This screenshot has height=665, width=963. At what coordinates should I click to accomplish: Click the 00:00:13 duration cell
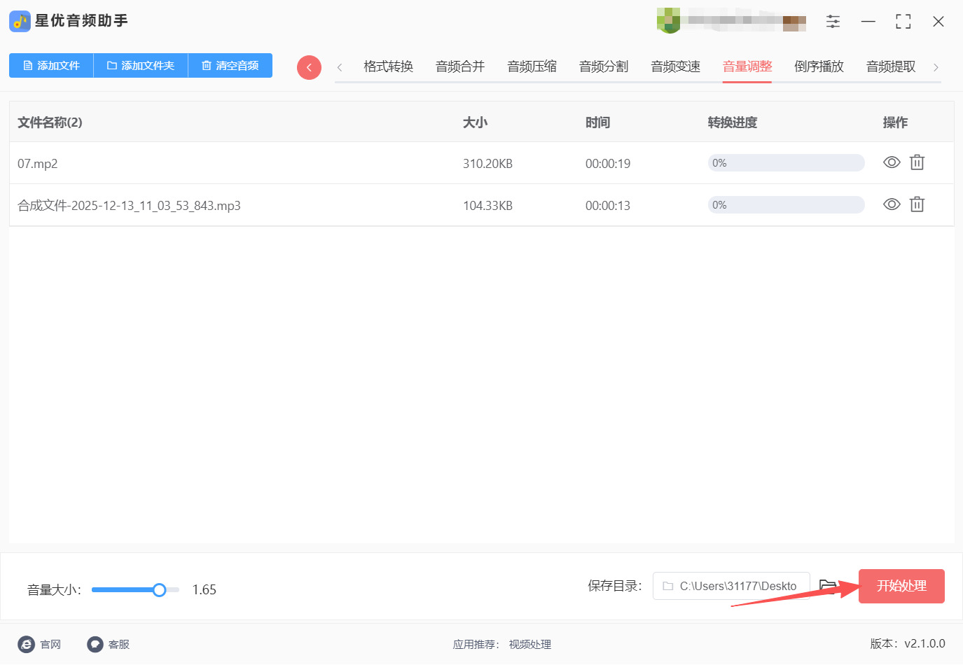608,206
